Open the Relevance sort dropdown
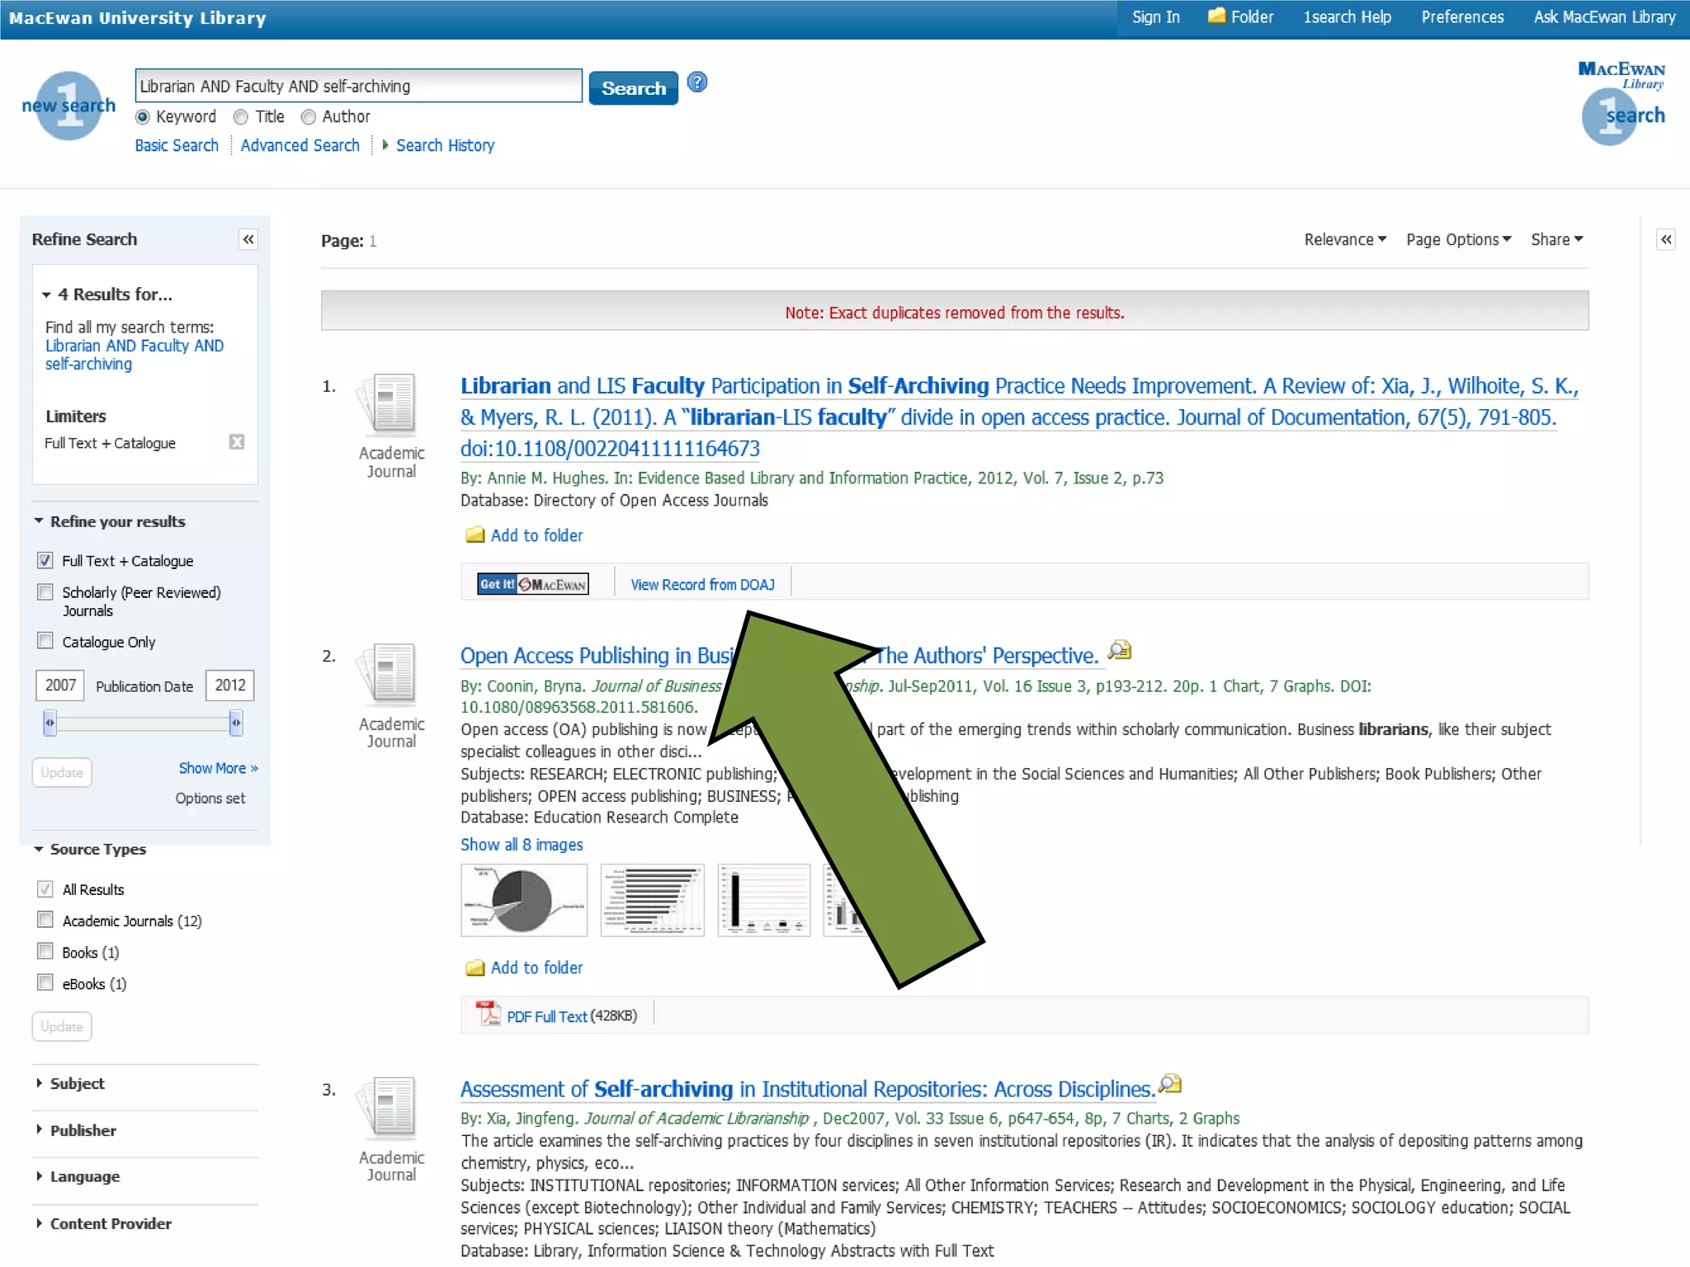Viewport: 1690px width, 1267px height. 1344,240
